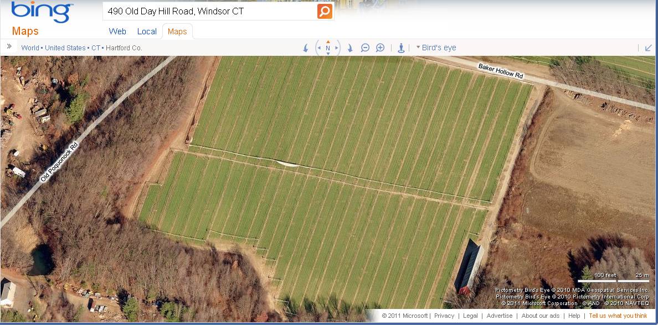The height and width of the screenshot is (325, 658).
Task: Click the United States breadcrumb link
Action: click(x=65, y=48)
